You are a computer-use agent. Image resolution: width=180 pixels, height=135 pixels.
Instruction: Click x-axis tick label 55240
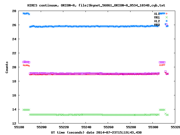(86, 127)
